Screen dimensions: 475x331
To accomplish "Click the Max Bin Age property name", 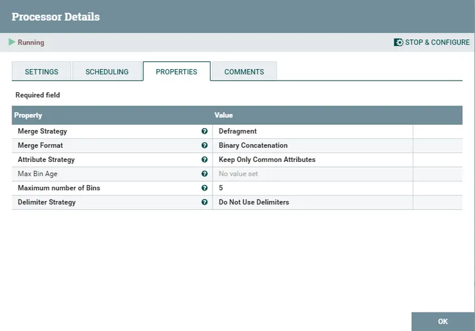I will (x=38, y=174).
